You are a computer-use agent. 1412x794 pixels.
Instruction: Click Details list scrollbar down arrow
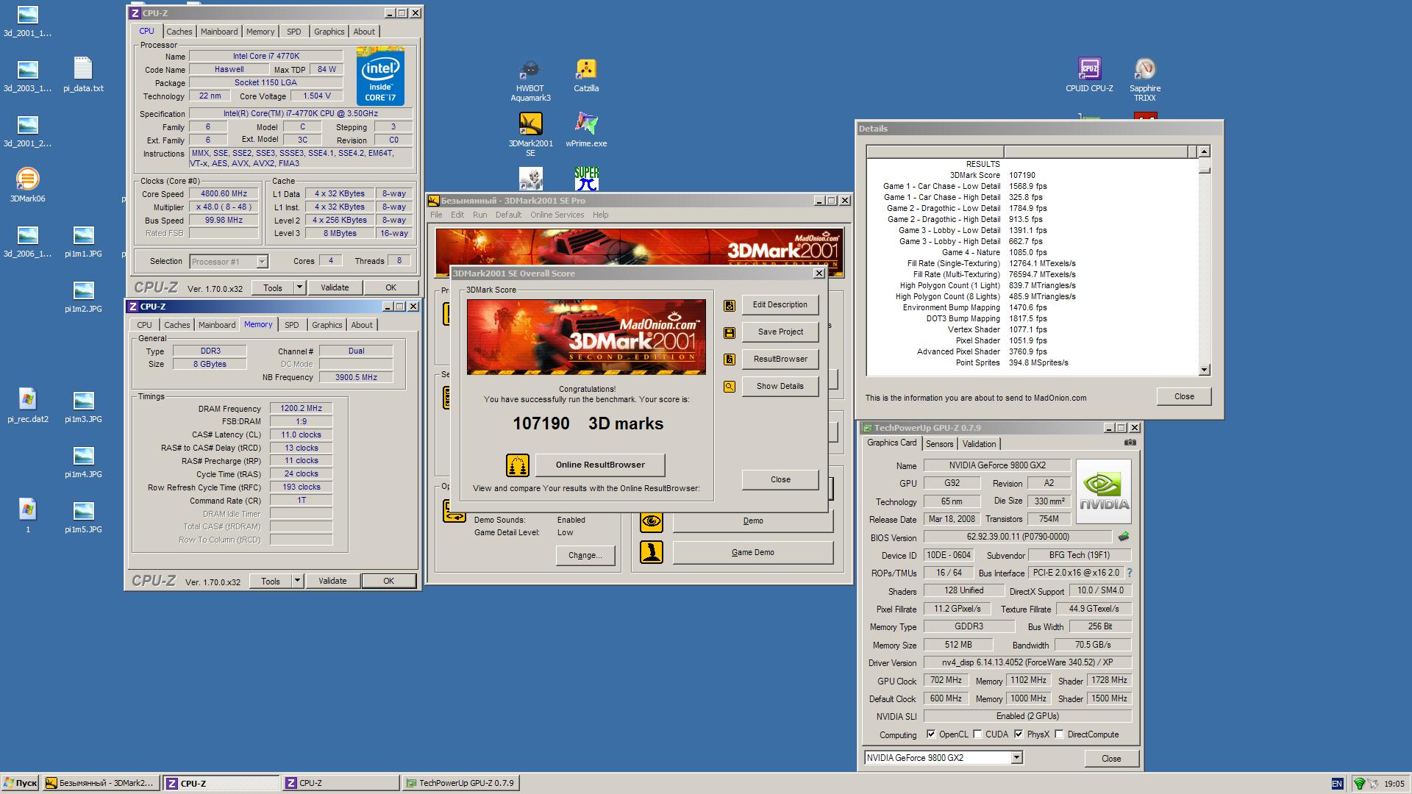1204,371
